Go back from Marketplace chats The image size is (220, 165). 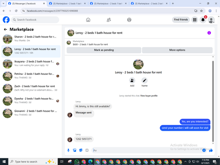(5, 29)
